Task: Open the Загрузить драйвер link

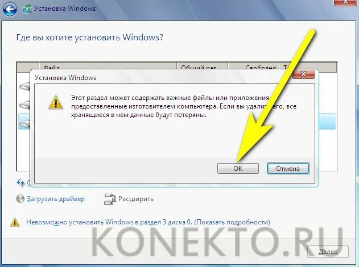Action: (56, 199)
